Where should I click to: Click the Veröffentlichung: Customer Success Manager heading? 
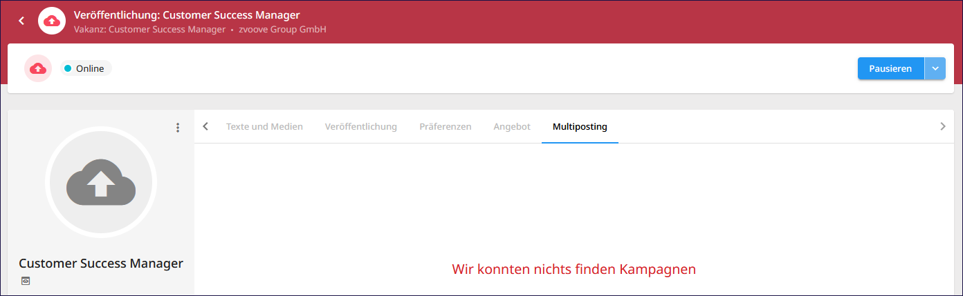(x=187, y=14)
